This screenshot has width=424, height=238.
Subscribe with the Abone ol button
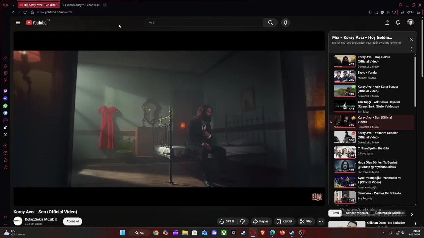pos(73,221)
